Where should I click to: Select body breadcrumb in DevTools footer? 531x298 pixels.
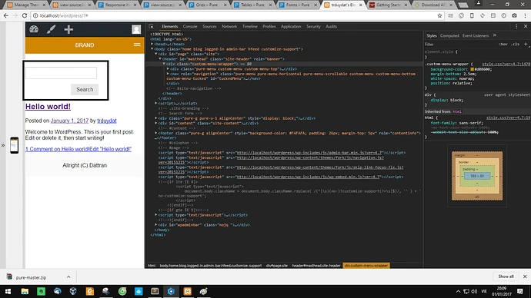[x=211, y=266]
